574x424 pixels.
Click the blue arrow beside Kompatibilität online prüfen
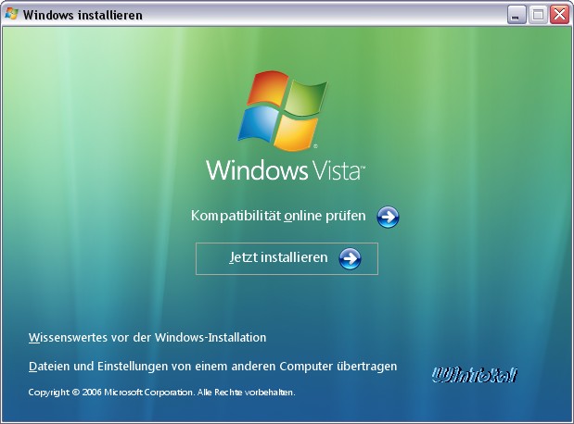388,218
